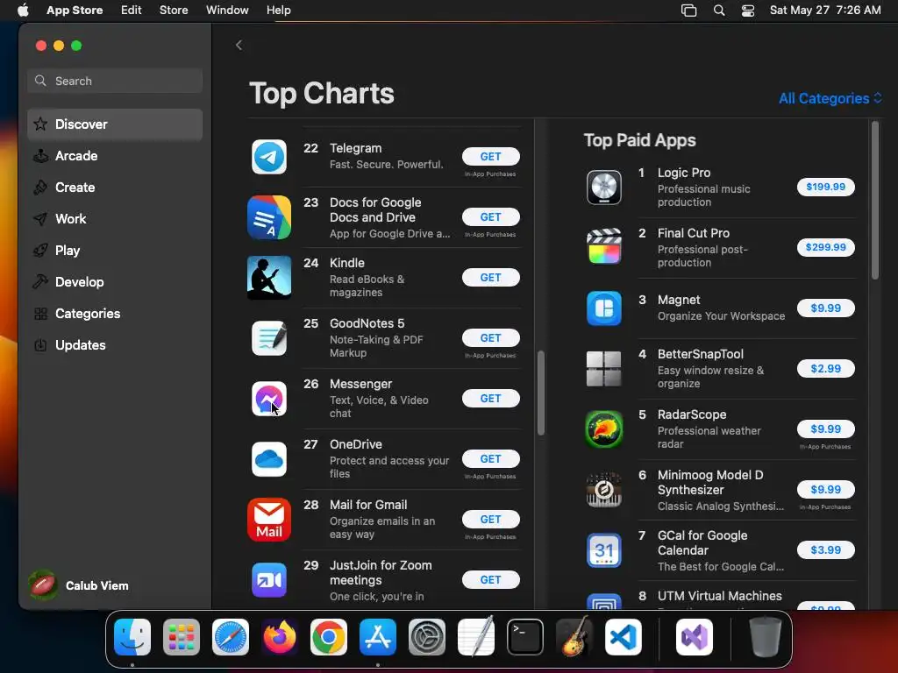
Task: Get the OneDrive app
Action: [491, 459]
